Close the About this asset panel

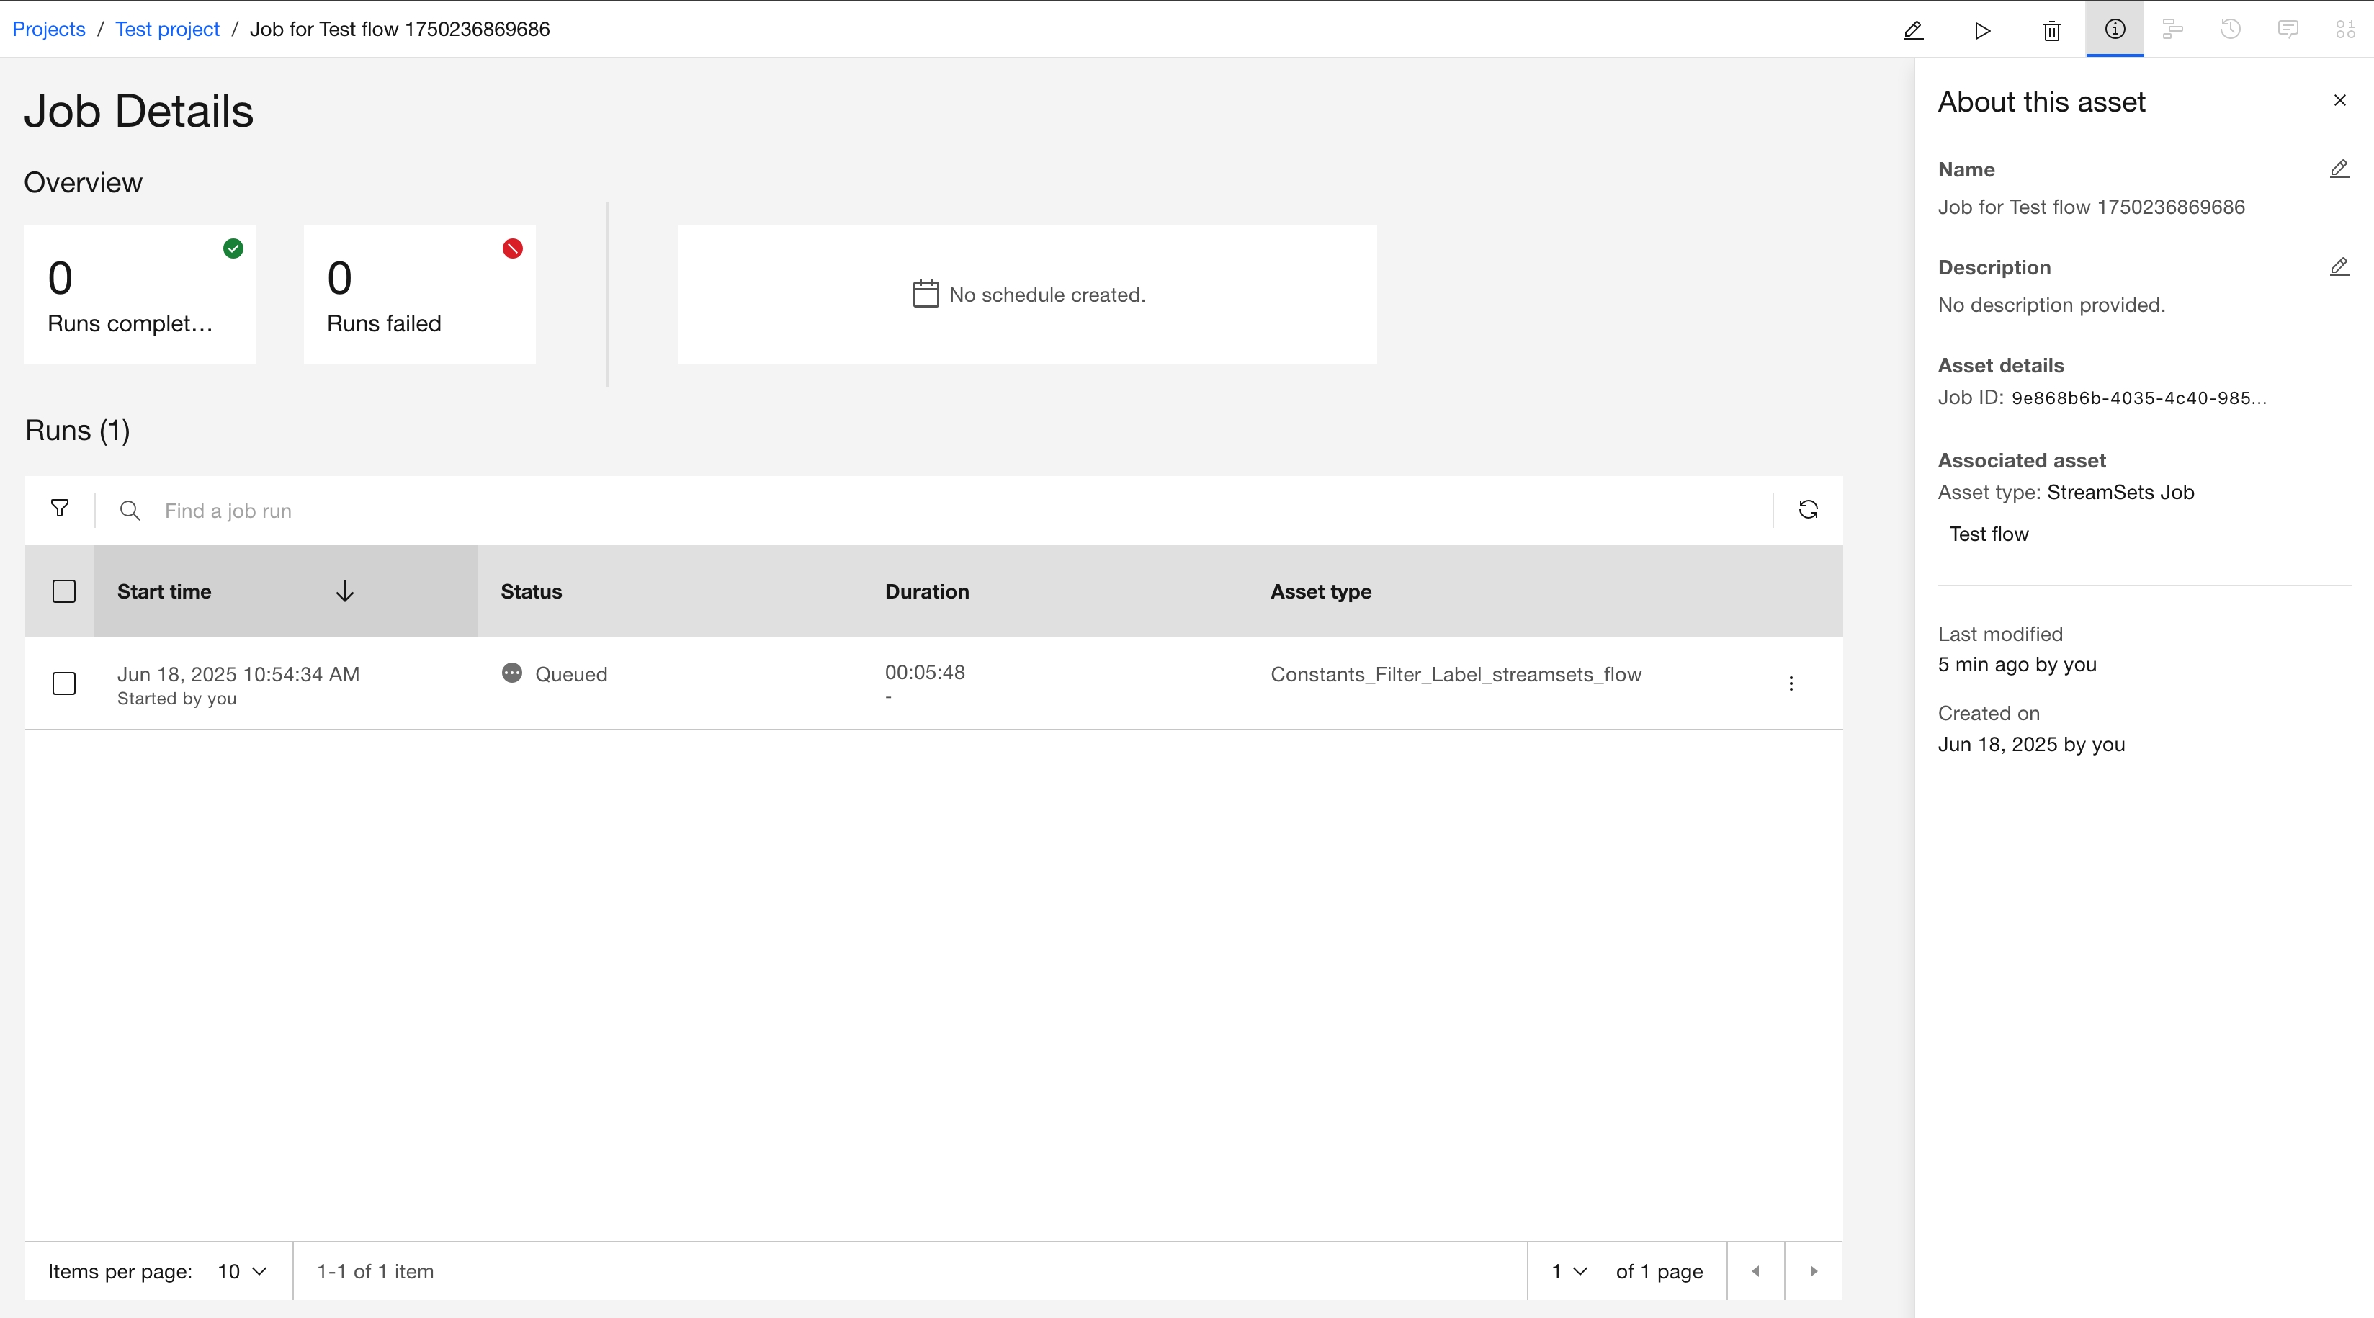pos(2339,99)
